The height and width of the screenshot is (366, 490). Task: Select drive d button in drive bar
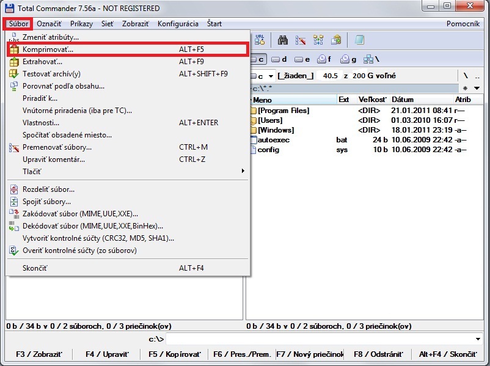coord(279,59)
